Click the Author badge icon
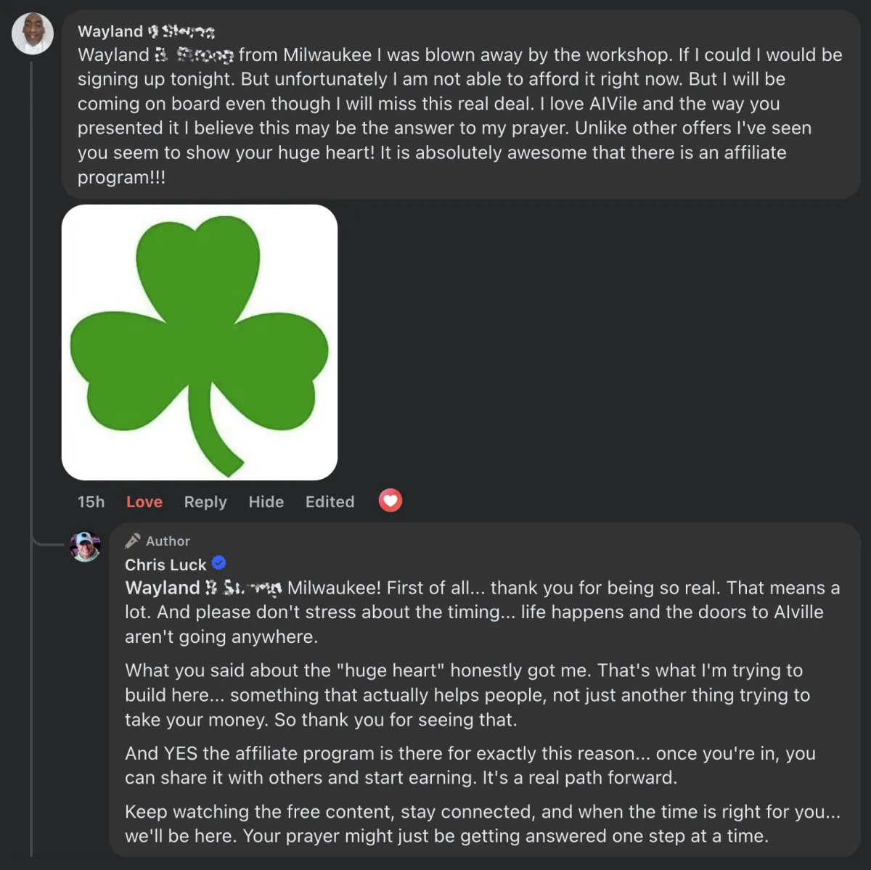Screen dimensions: 871x870 (x=133, y=541)
